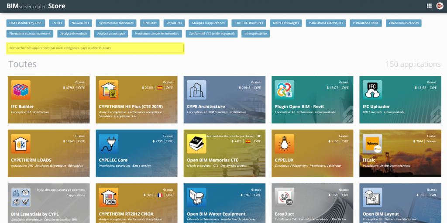
Task: Click the EasyDuct S&P icon
Action: (284, 197)
